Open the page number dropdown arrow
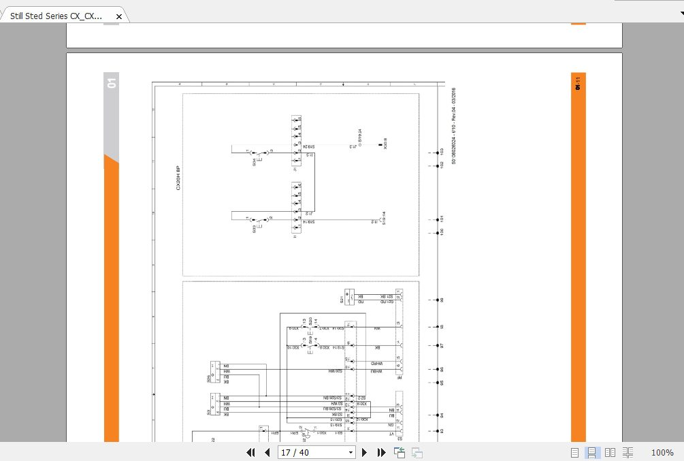Image resolution: width=684 pixels, height=461 pixels. point(351,453)
